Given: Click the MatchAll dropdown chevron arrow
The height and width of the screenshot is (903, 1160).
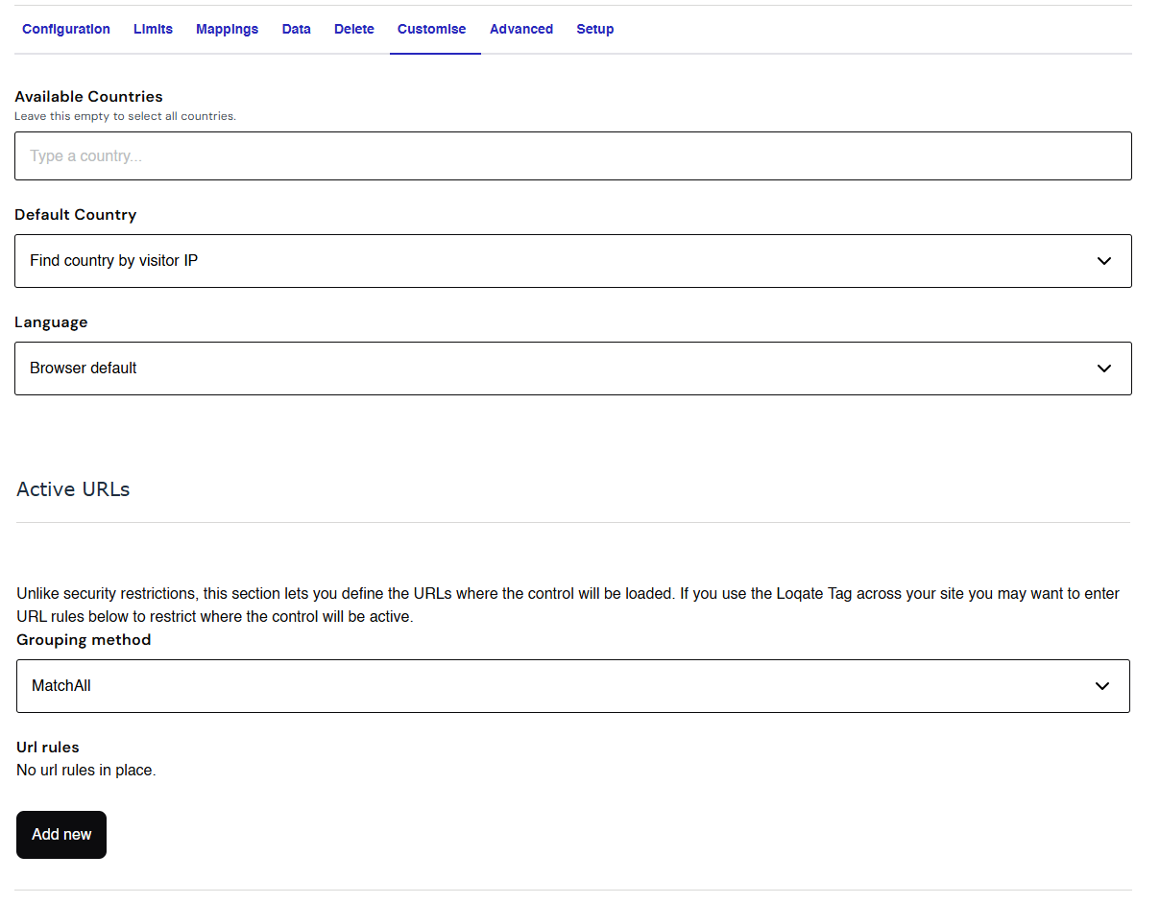Looking at the screenshot, I should tap(1102, 686).
